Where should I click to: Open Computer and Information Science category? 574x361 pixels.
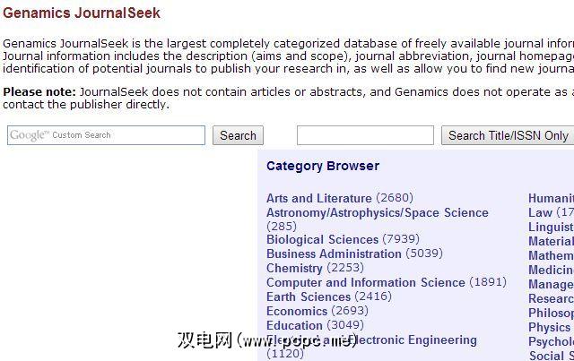click(x=365, y=282)
